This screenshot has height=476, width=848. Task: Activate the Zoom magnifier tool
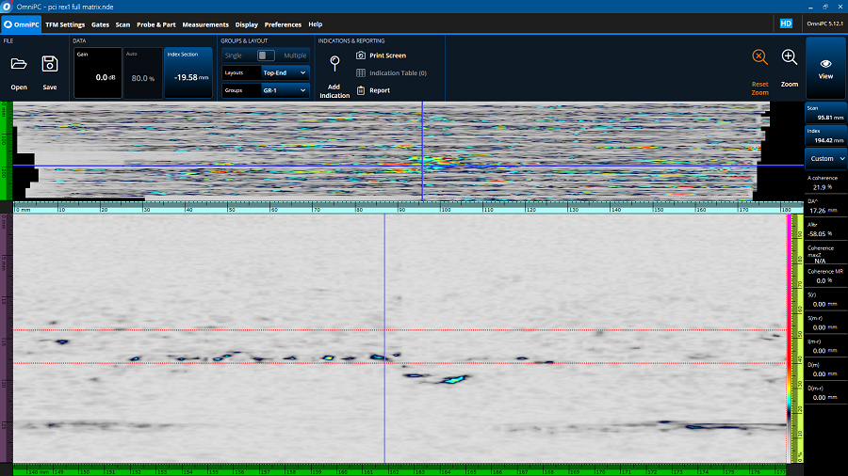click(790, 57)
